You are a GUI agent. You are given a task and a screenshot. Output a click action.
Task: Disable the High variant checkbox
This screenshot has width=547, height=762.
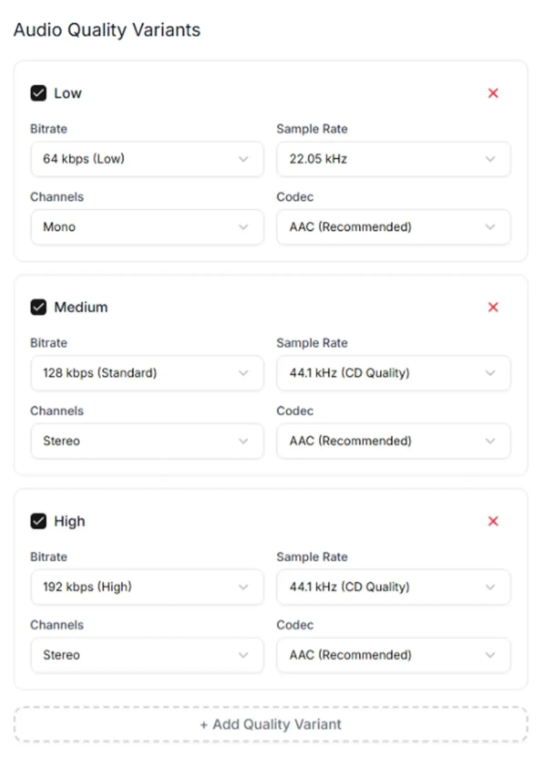click(38, 521)
